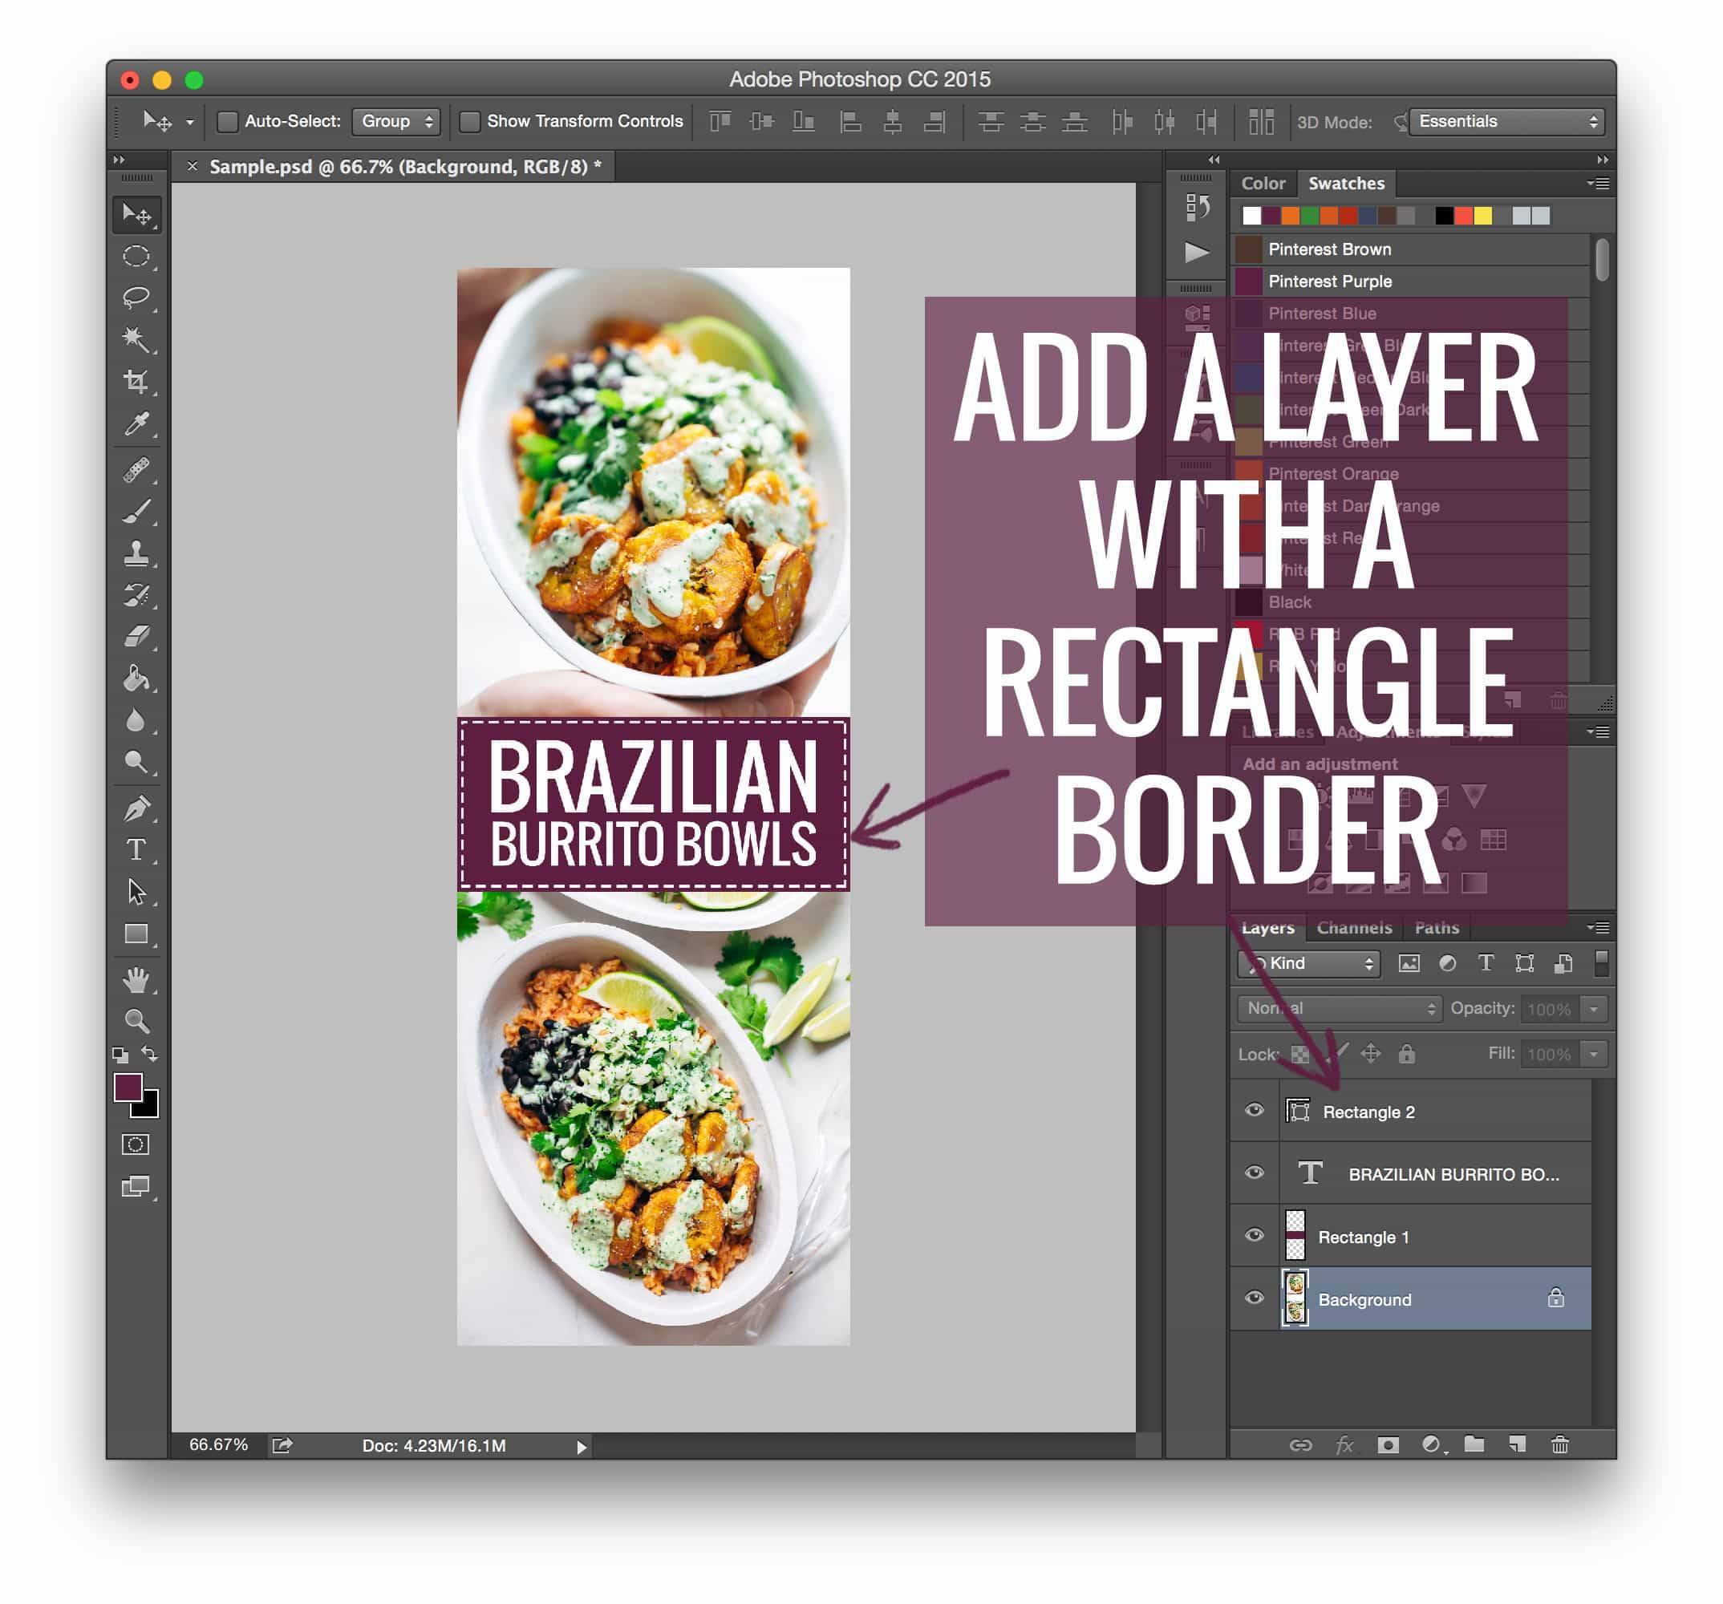Open the Auto-Select Group dropdown
Screen dimensions: 1723x1604
click(396, 122)
